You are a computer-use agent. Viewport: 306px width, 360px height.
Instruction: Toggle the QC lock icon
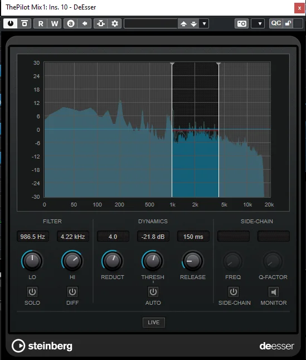click(x=288, y=23)
